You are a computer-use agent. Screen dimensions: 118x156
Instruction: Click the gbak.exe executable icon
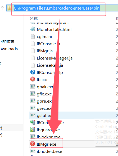click(x=33, y=86)
